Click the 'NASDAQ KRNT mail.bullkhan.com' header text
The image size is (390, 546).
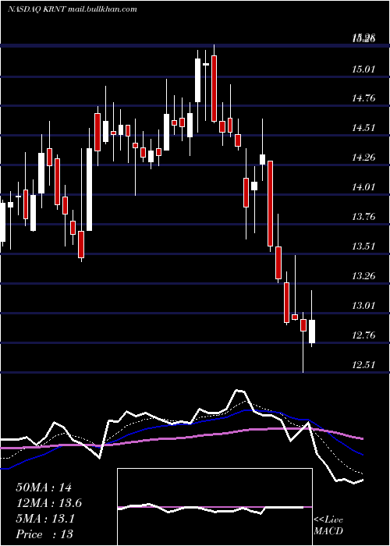(x=72, y=9)
